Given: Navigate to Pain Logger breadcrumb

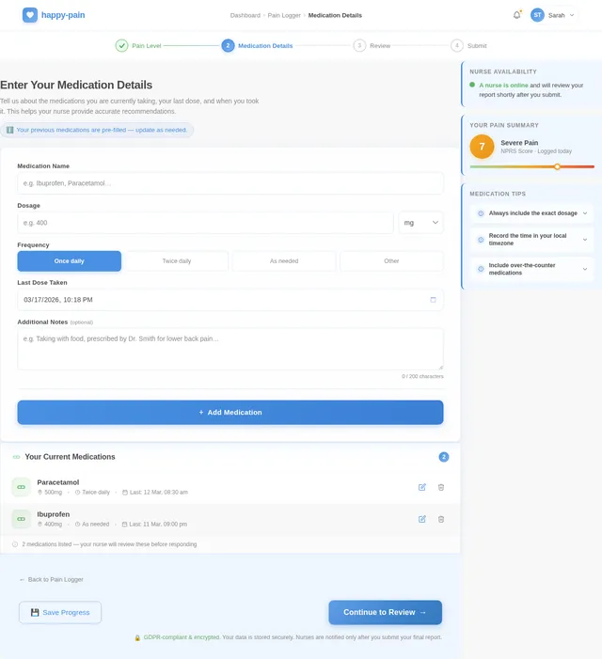Looking at the screenshot, I should point(284,15).
